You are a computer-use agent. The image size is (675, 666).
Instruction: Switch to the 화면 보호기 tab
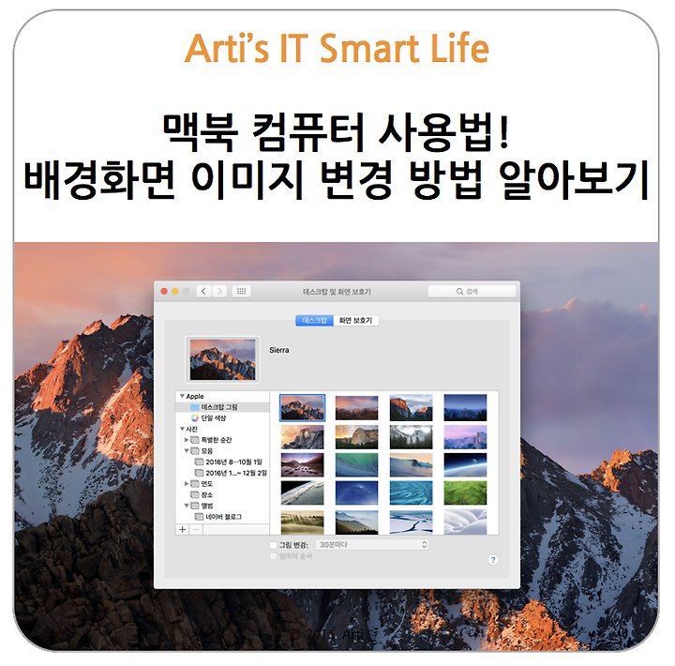(356, 321)
